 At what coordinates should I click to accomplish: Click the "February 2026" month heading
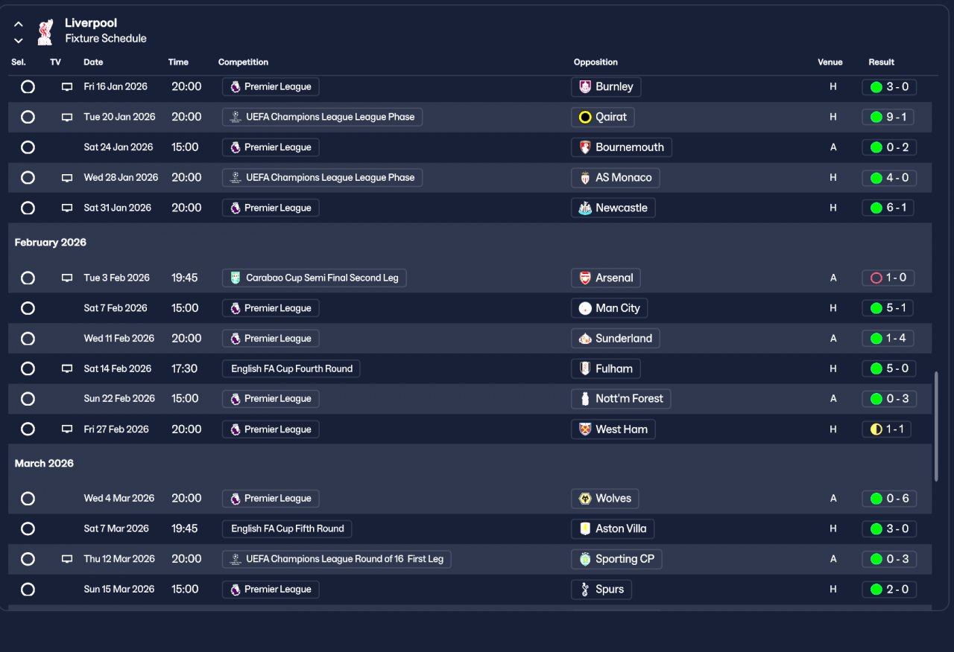[51, 243]
